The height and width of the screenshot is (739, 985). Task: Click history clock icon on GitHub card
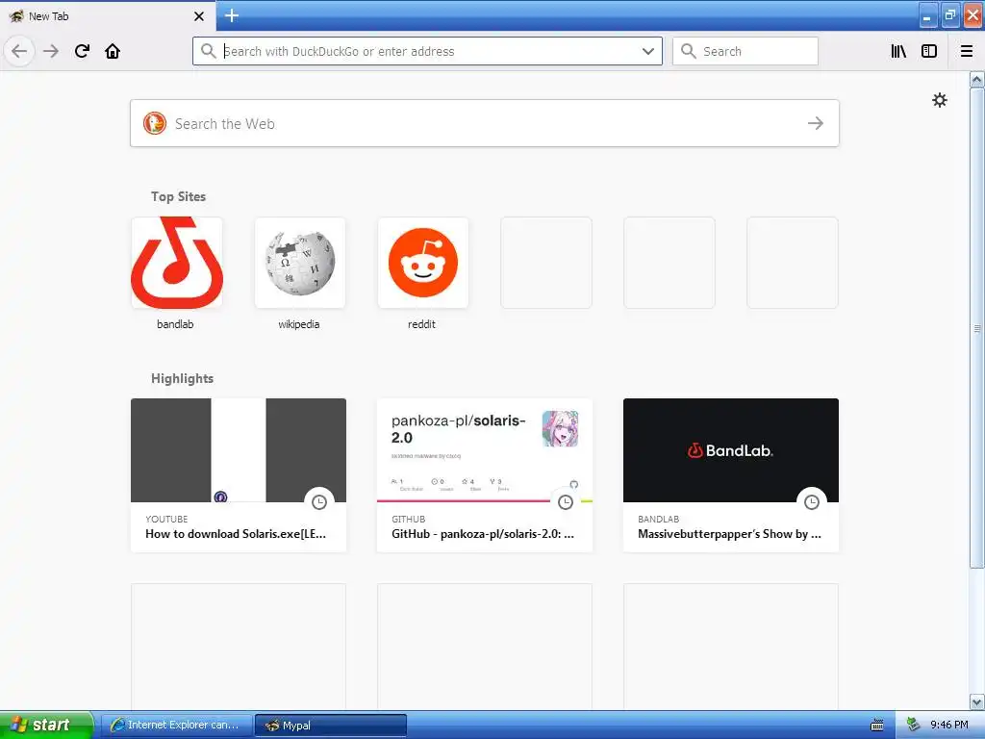click(566, 502)
